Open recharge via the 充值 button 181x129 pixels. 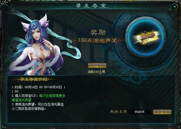tap(162, 112)
